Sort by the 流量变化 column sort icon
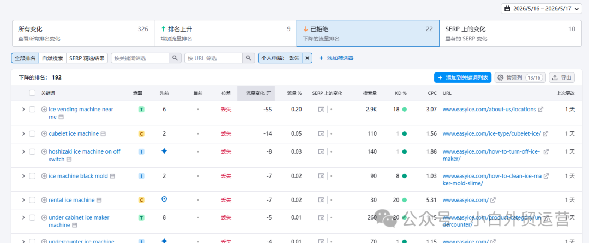 [269, 93]
